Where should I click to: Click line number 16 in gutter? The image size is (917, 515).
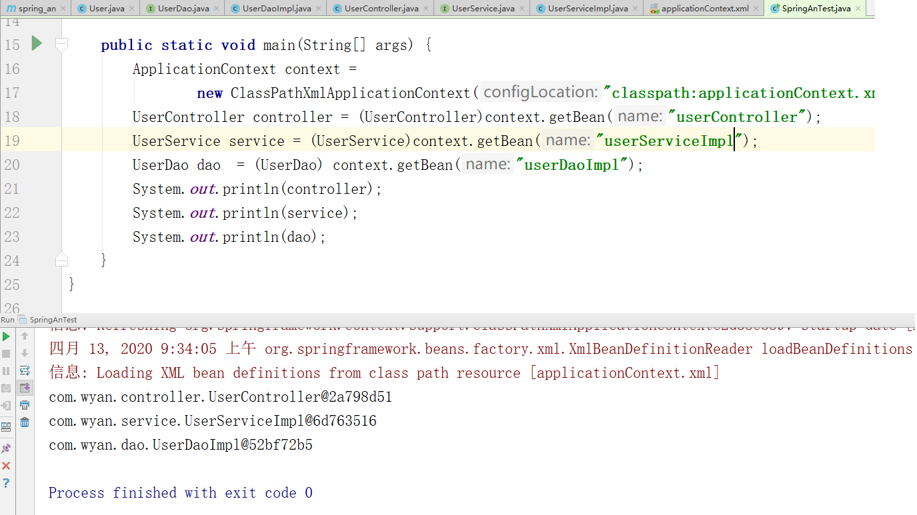click(x=12, y=69)
